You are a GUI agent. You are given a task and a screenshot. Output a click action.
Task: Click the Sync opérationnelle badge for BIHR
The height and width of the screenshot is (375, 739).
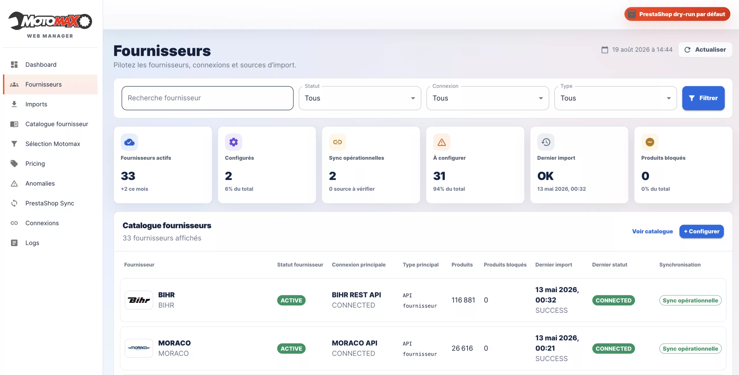(x=690, y=300)
